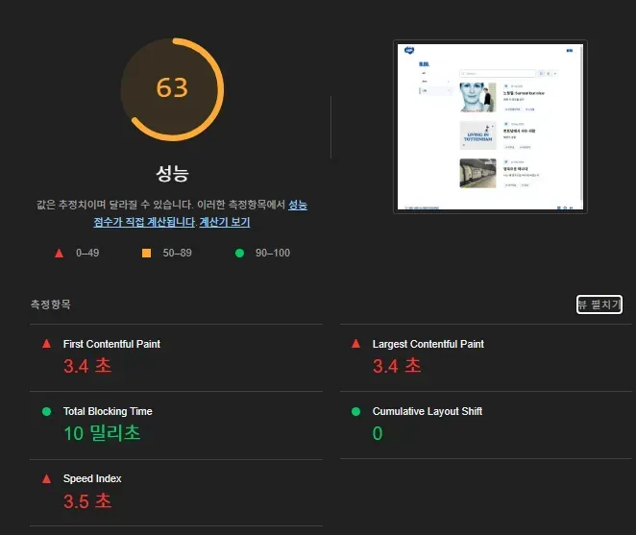Click the red triangle beside First Contentful Paint
Image resolution: width=636 pixels, height=535 pixels.
(46, 344)
